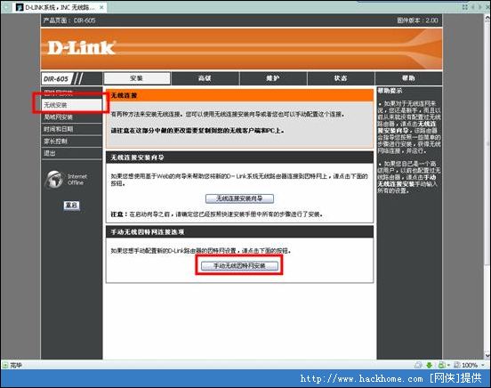Viewport: 491px width, 388px height.
Task: Open the 因特网安装 item atop the sidebar
Action: tap(72, 93)
